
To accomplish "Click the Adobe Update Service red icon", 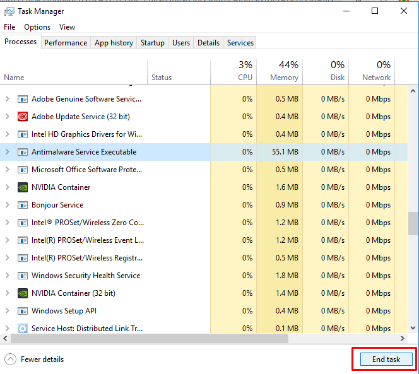I will click(23, 117).
